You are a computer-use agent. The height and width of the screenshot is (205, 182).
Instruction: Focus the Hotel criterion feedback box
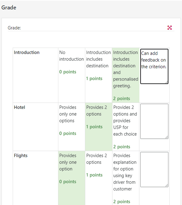154,121
